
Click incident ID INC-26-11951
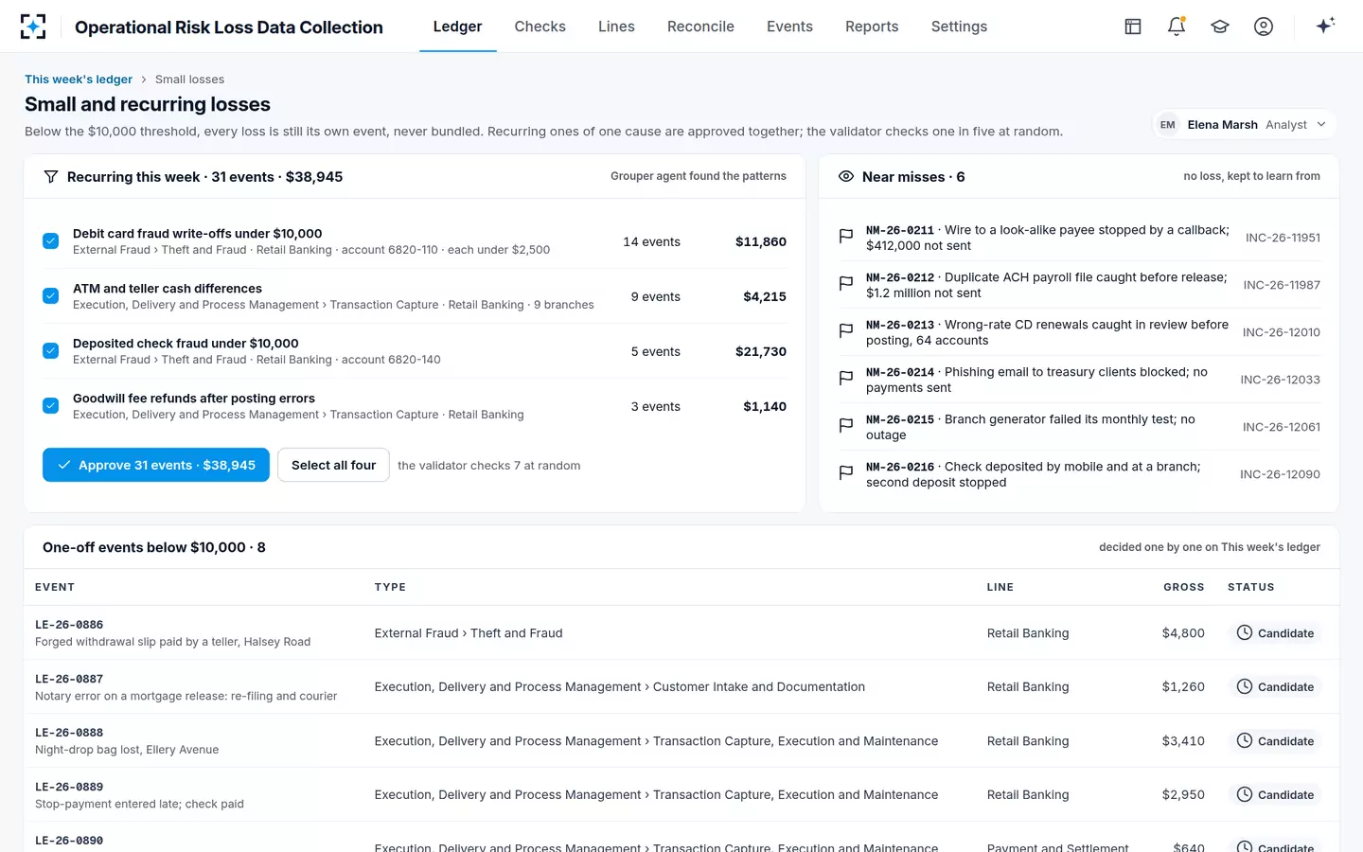pyautogui.click(x=1283, y=238)
